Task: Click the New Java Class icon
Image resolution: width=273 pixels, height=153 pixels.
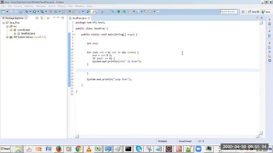Action: 56,11
